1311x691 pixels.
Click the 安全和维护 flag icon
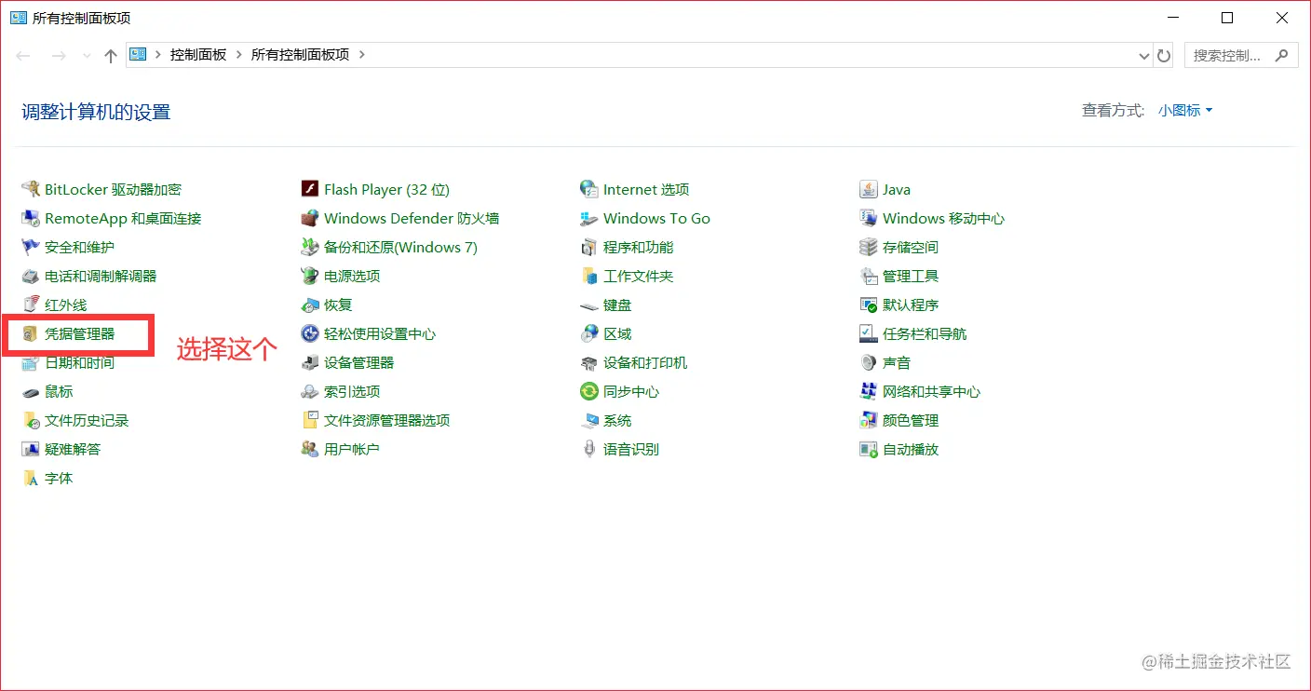pos(30,247)
